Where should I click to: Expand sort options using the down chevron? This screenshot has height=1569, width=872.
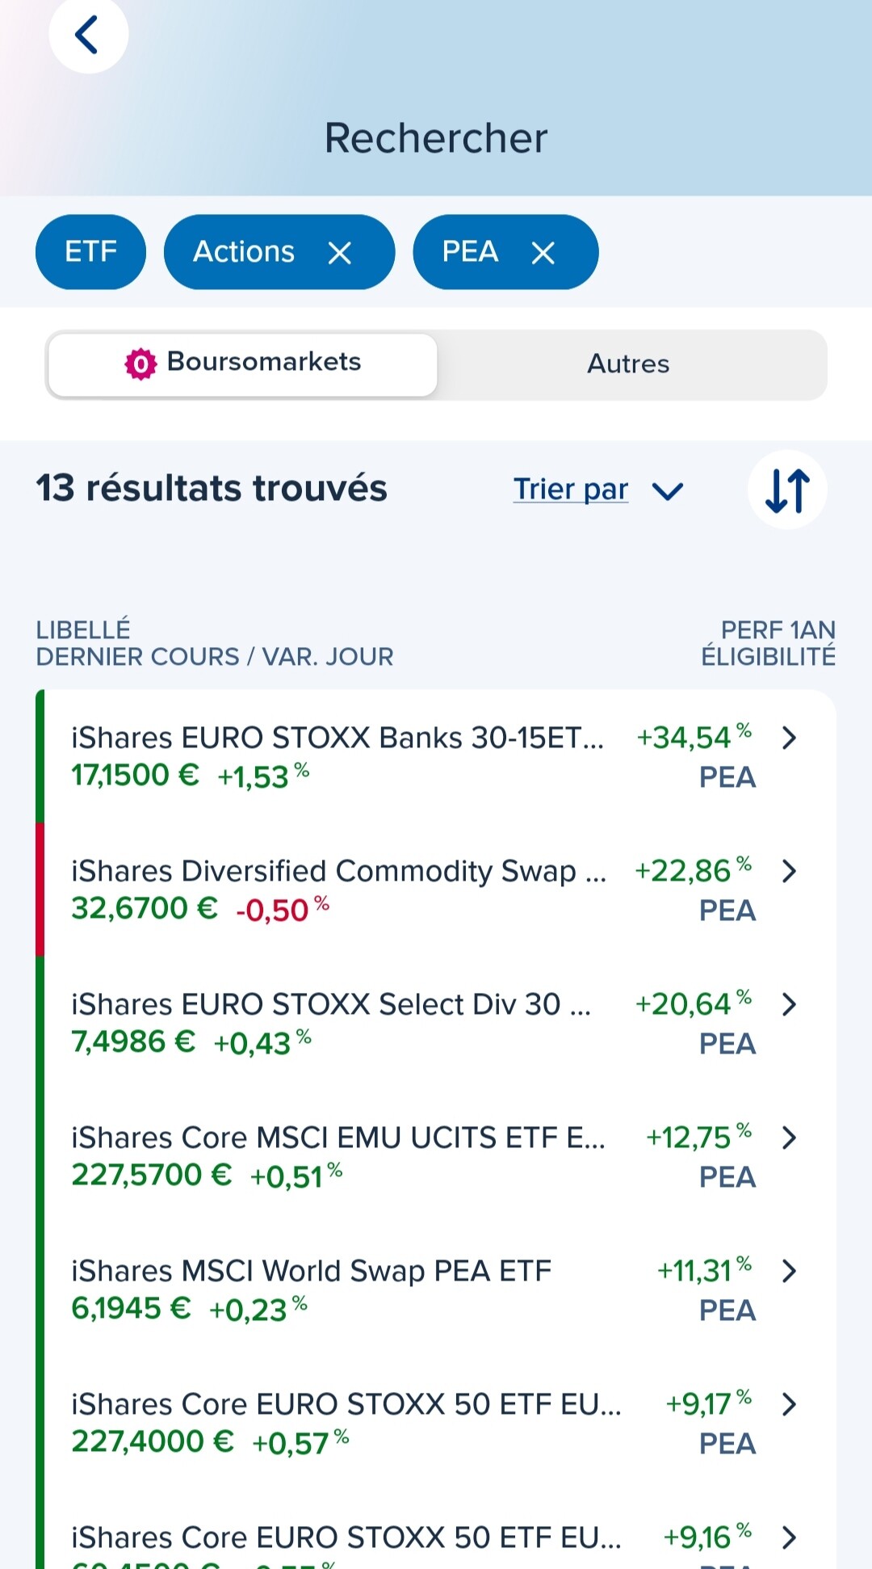[x=668, y=491]
